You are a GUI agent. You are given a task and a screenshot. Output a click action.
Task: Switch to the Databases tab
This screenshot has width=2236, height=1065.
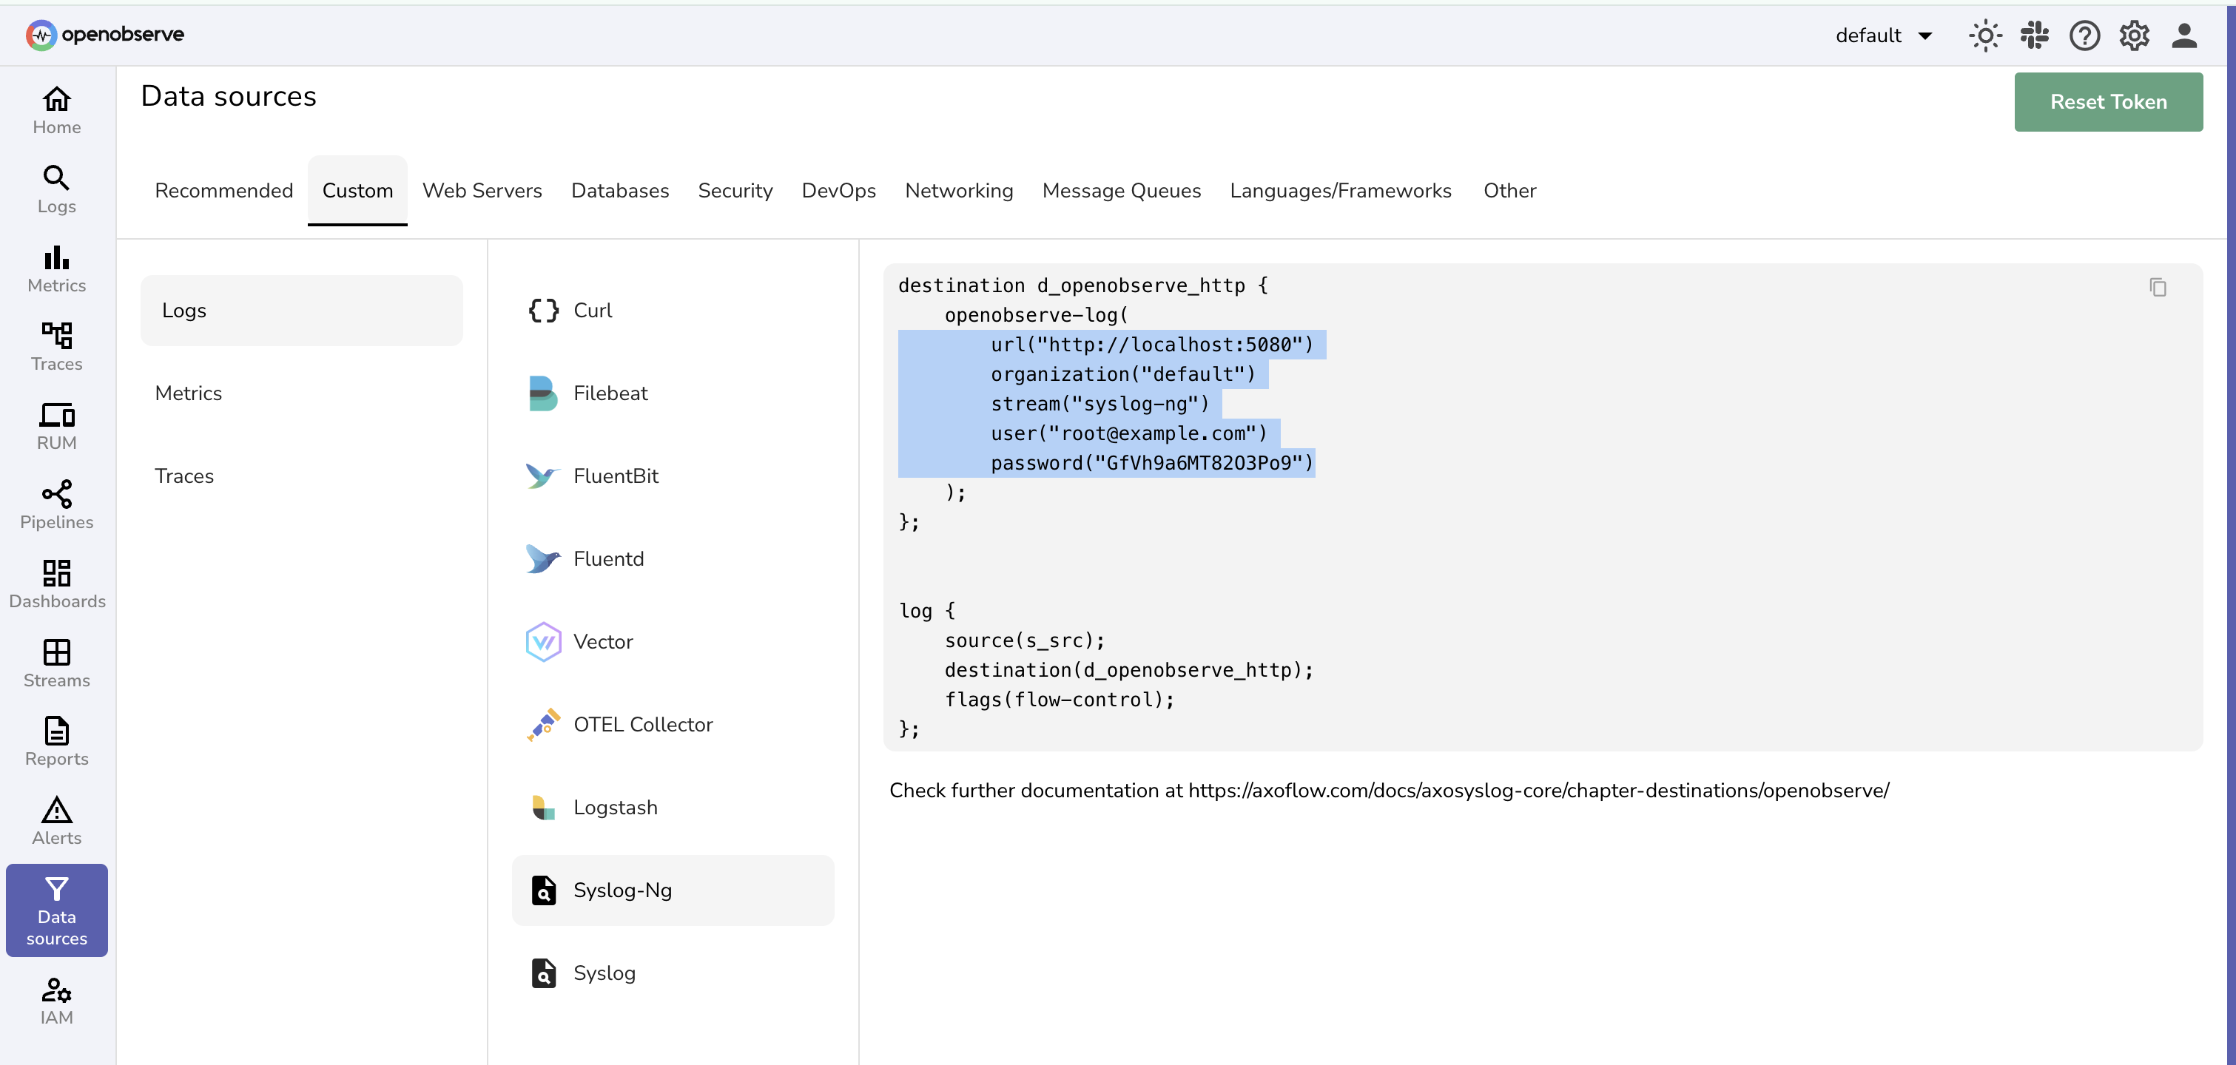(x=620, y=190)
